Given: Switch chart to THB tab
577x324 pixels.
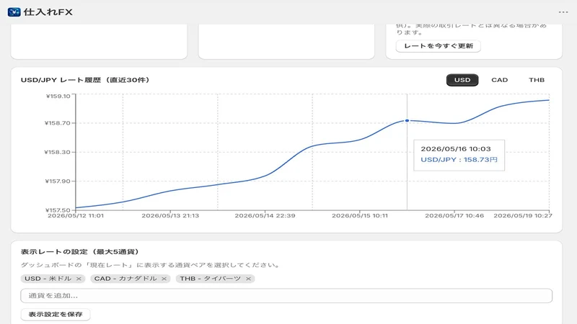Looking at the screenshot, I should [537, 80].
